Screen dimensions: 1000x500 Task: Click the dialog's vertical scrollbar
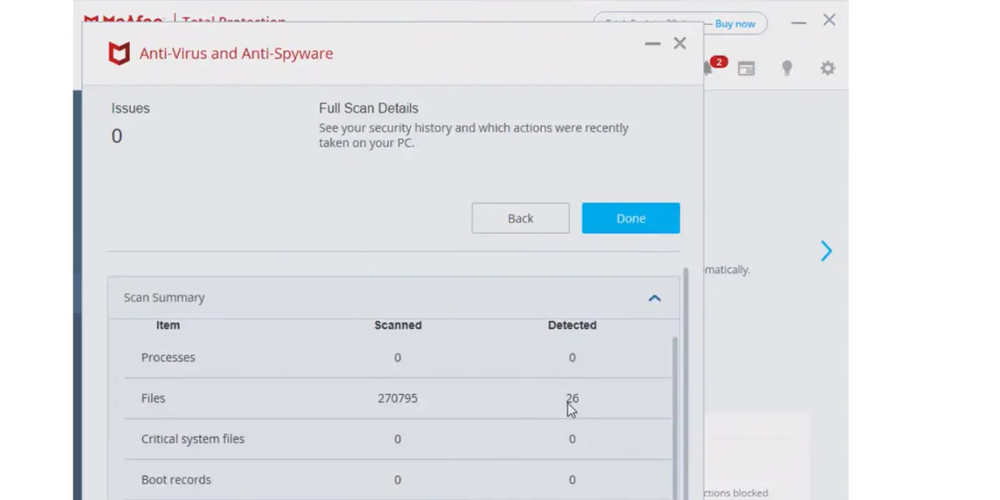686,383
